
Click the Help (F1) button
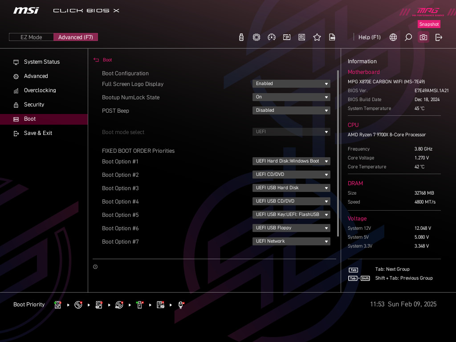click(369, 37)
